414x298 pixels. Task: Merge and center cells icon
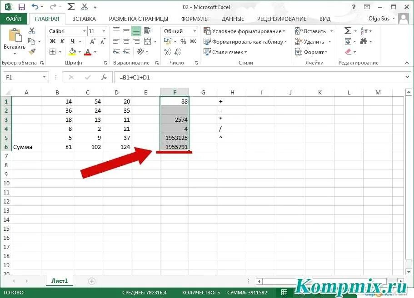pyautogui.click(x=148, y=41)
